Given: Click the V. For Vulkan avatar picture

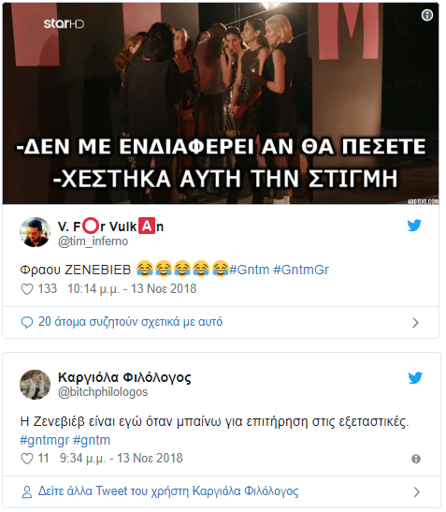Looking at the screenshot, I should (35, 232).
